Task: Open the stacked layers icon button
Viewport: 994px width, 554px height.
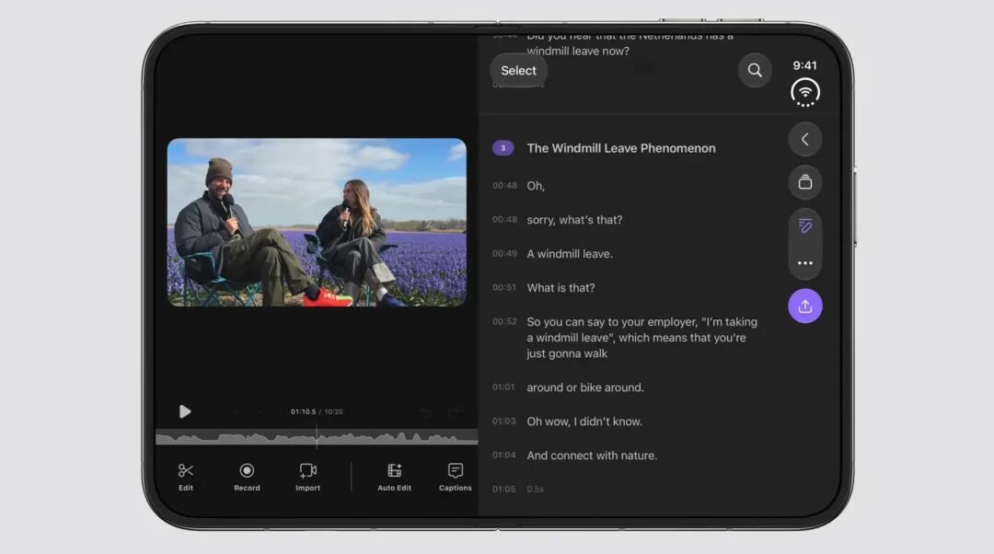Action: 805,182
